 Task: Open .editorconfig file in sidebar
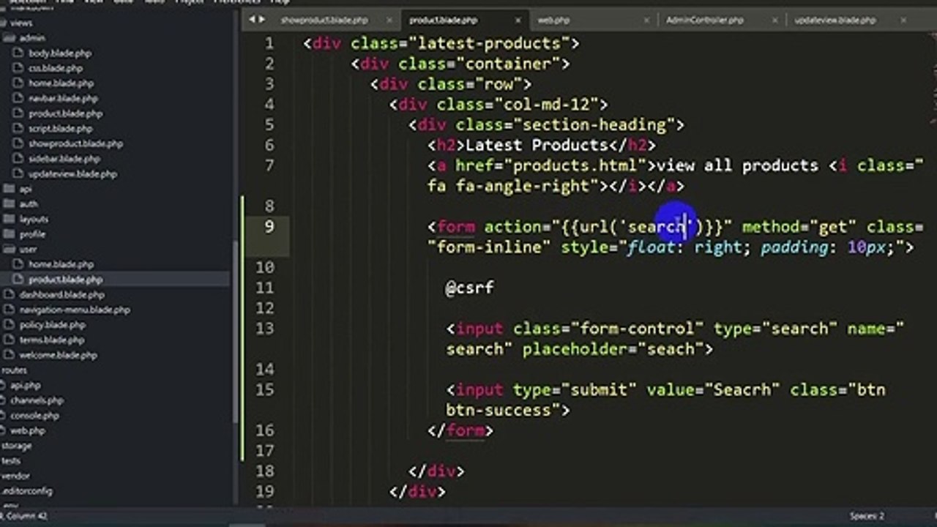tap(27, 491)
